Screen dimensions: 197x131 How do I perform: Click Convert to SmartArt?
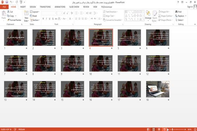pos(112,20)
